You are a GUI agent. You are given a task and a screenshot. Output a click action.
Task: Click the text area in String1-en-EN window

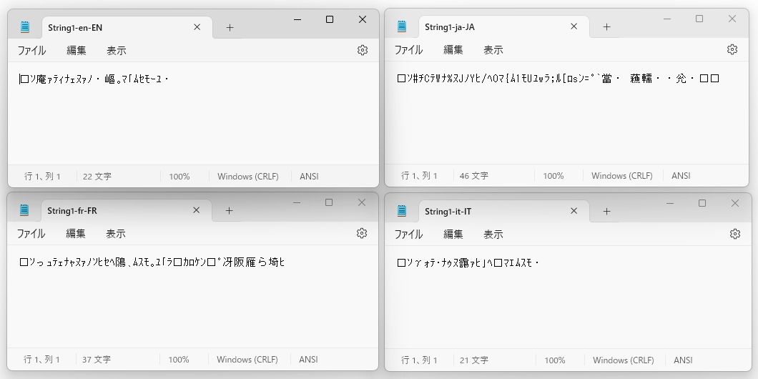(x=193, y=113)
